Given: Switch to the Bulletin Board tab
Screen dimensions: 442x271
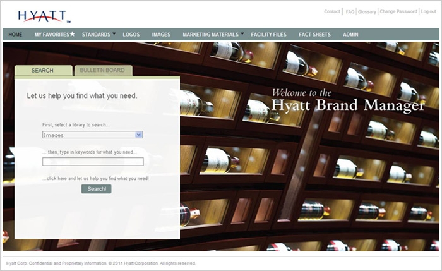Looking at the screenshot, I should pos(104,70).
